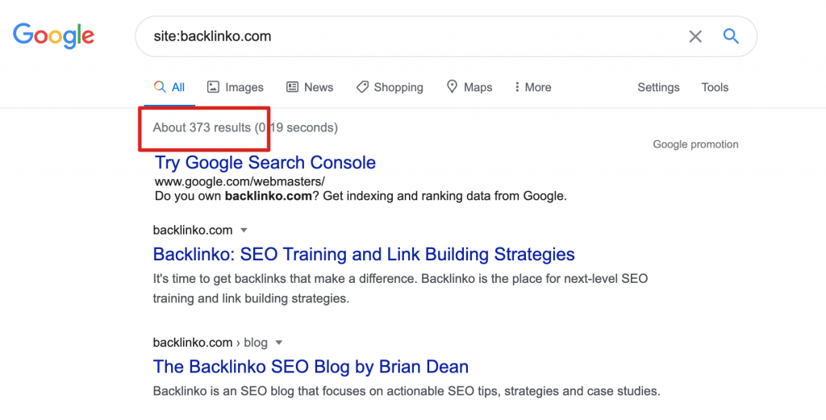The image size is (826, 420).
Task: Click the About 373 results text
Action: (x=202, y=127)
